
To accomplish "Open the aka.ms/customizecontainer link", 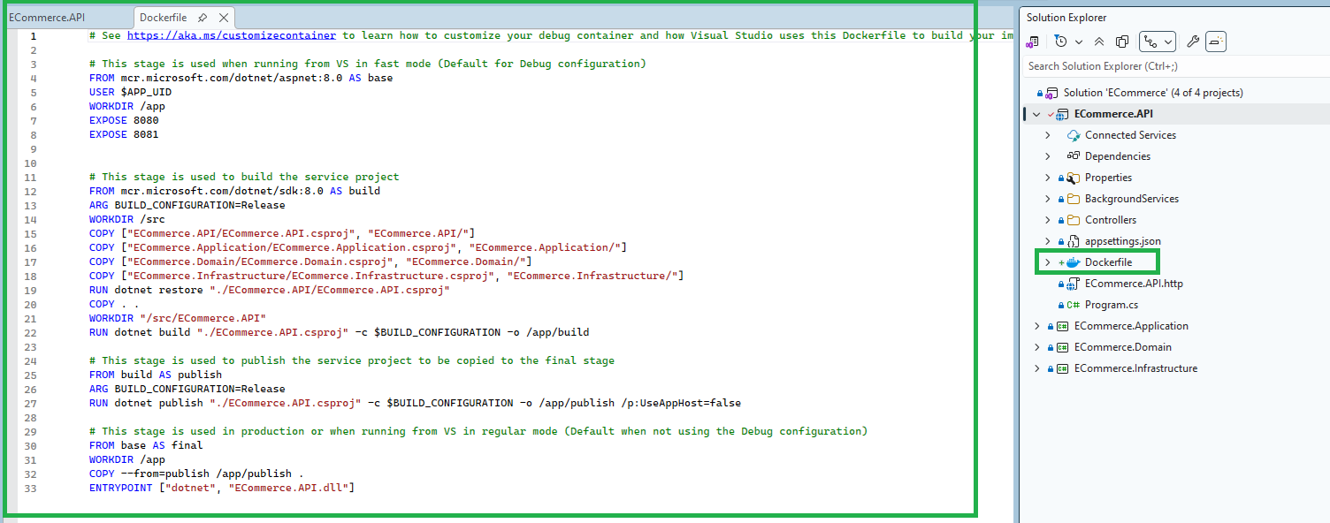I will coord(231,35).
